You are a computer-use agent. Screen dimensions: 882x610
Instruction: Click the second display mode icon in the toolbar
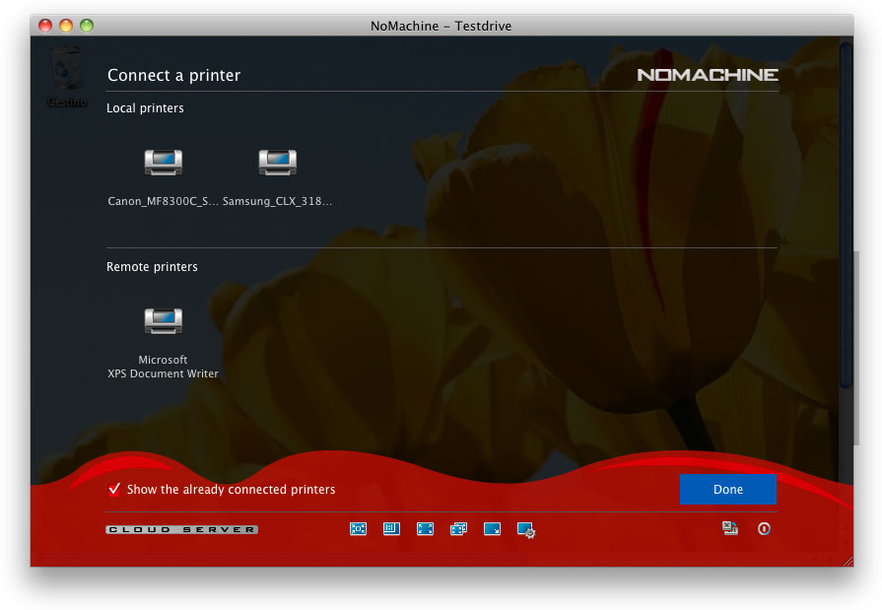391,529
